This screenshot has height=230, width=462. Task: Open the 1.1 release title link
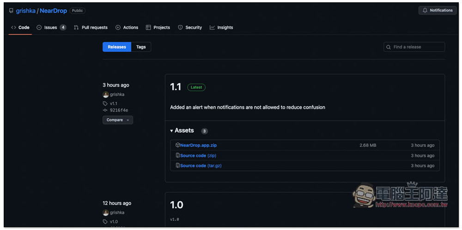click(176, 87)
